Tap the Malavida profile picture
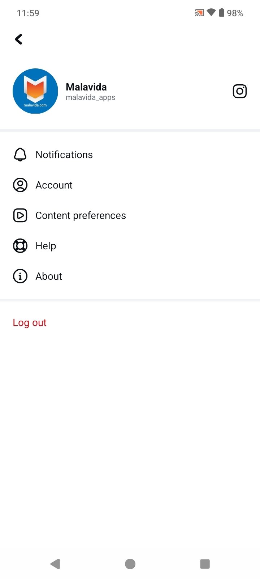 [x=35, y=91]
